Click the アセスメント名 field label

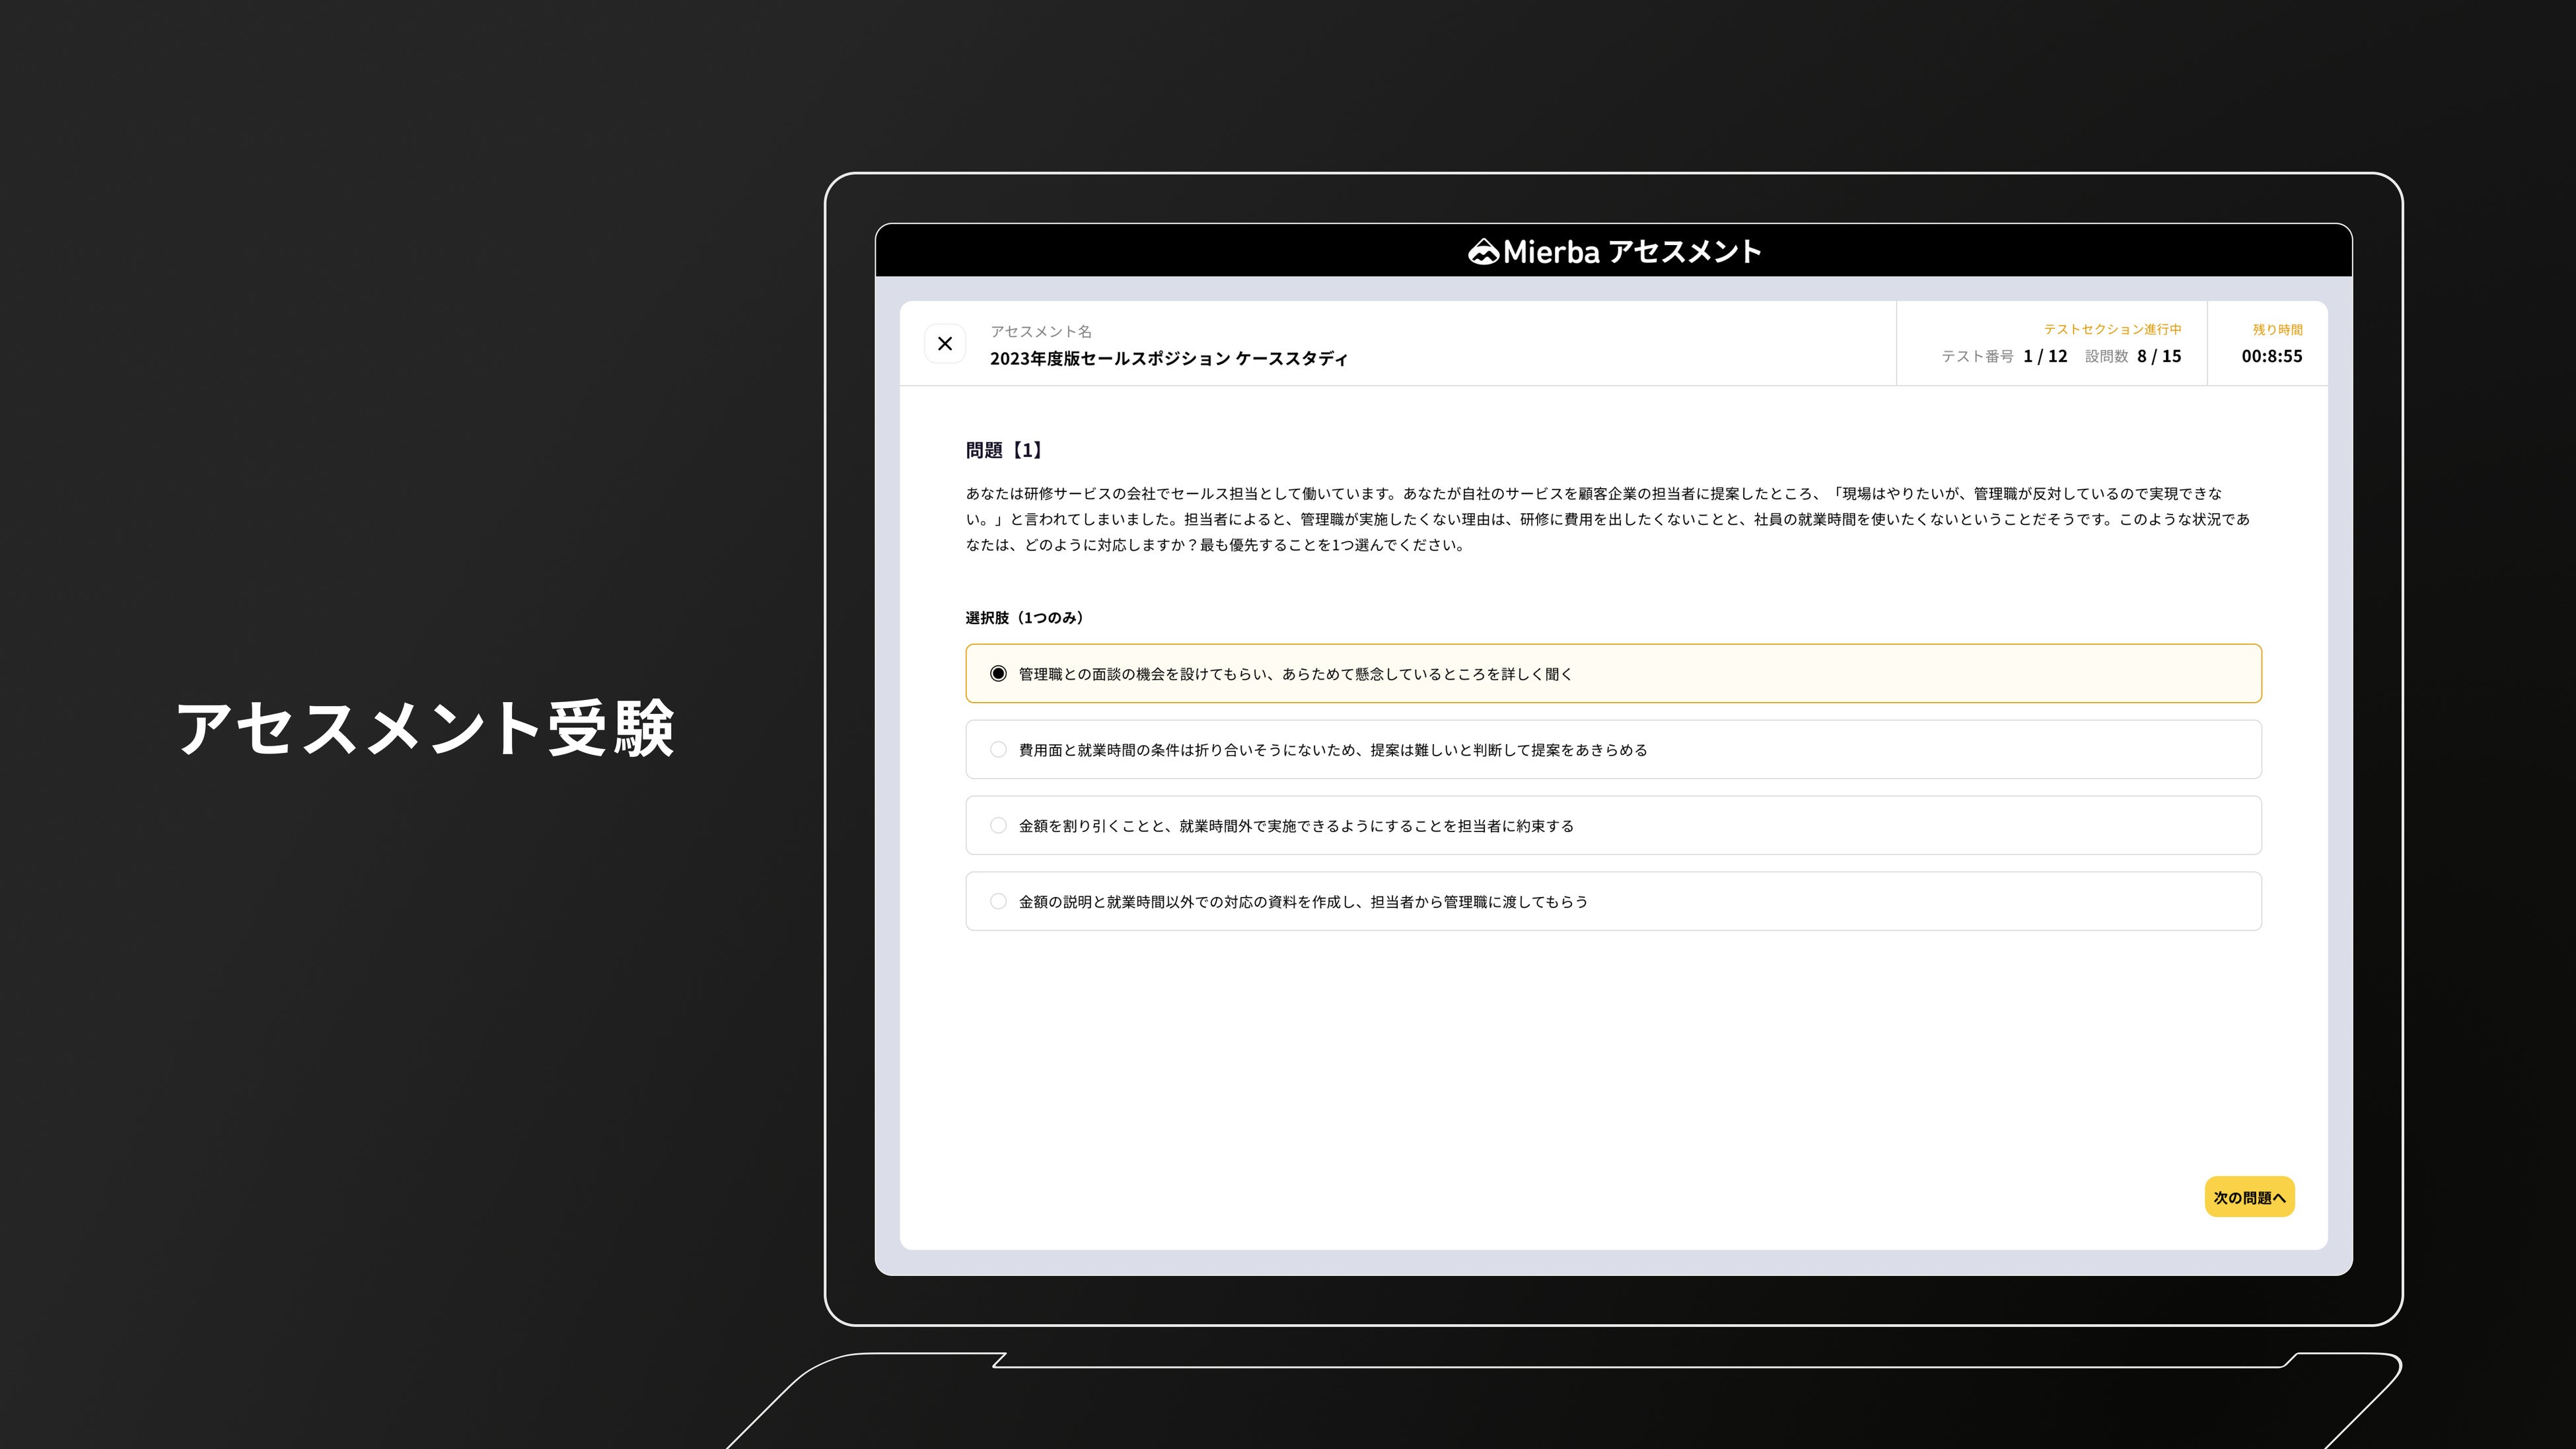coord(1040,331)
